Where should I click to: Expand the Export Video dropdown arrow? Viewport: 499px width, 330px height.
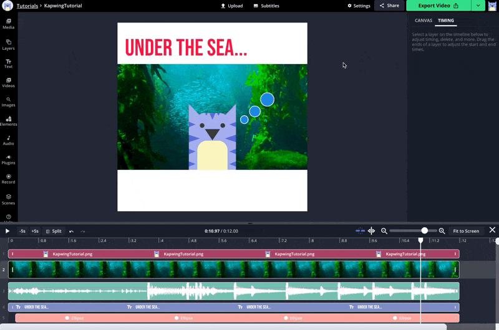(x=478, y=6)
